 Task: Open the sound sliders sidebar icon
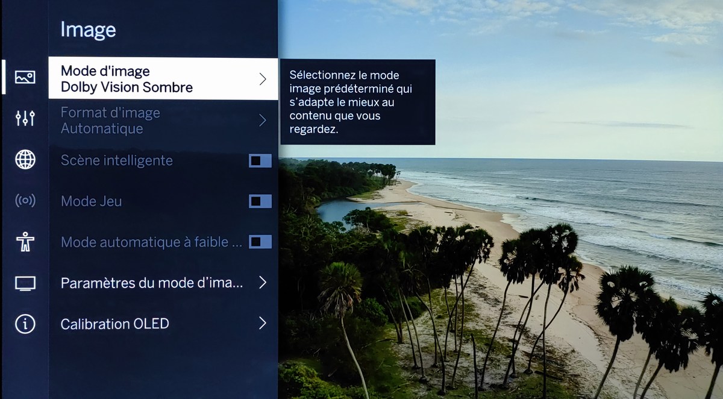point(25,118)
